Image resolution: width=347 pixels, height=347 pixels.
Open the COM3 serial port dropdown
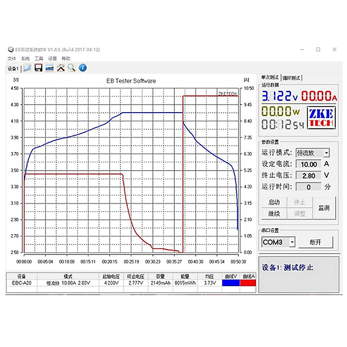pos(276,242)
